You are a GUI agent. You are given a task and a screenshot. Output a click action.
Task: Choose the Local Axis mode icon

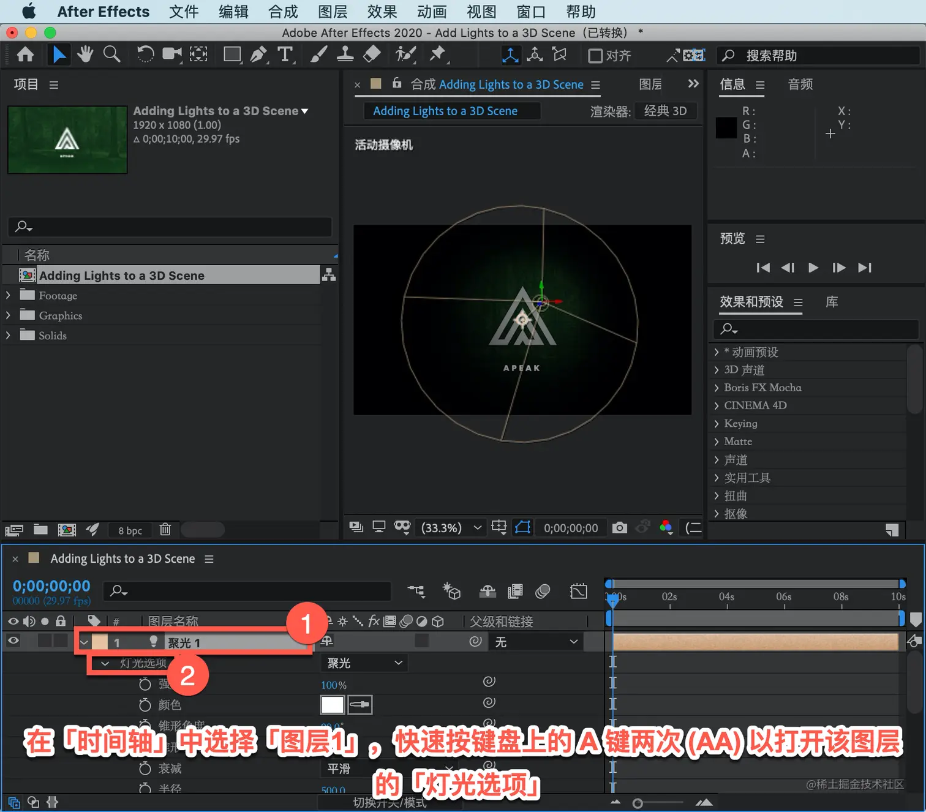(510, 55)
